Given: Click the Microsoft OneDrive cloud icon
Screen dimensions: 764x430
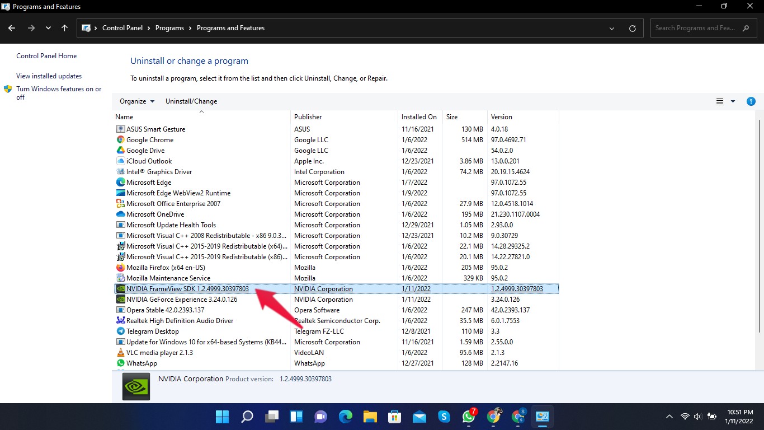Looking at the screenshot, I should coord(120,214).
